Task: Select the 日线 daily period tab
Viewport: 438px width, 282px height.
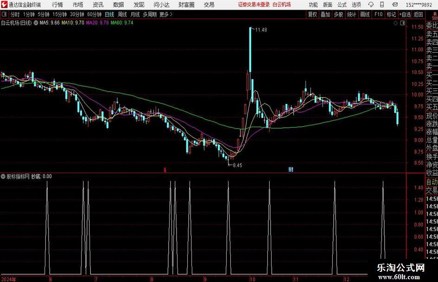Action: coord(109,14)
